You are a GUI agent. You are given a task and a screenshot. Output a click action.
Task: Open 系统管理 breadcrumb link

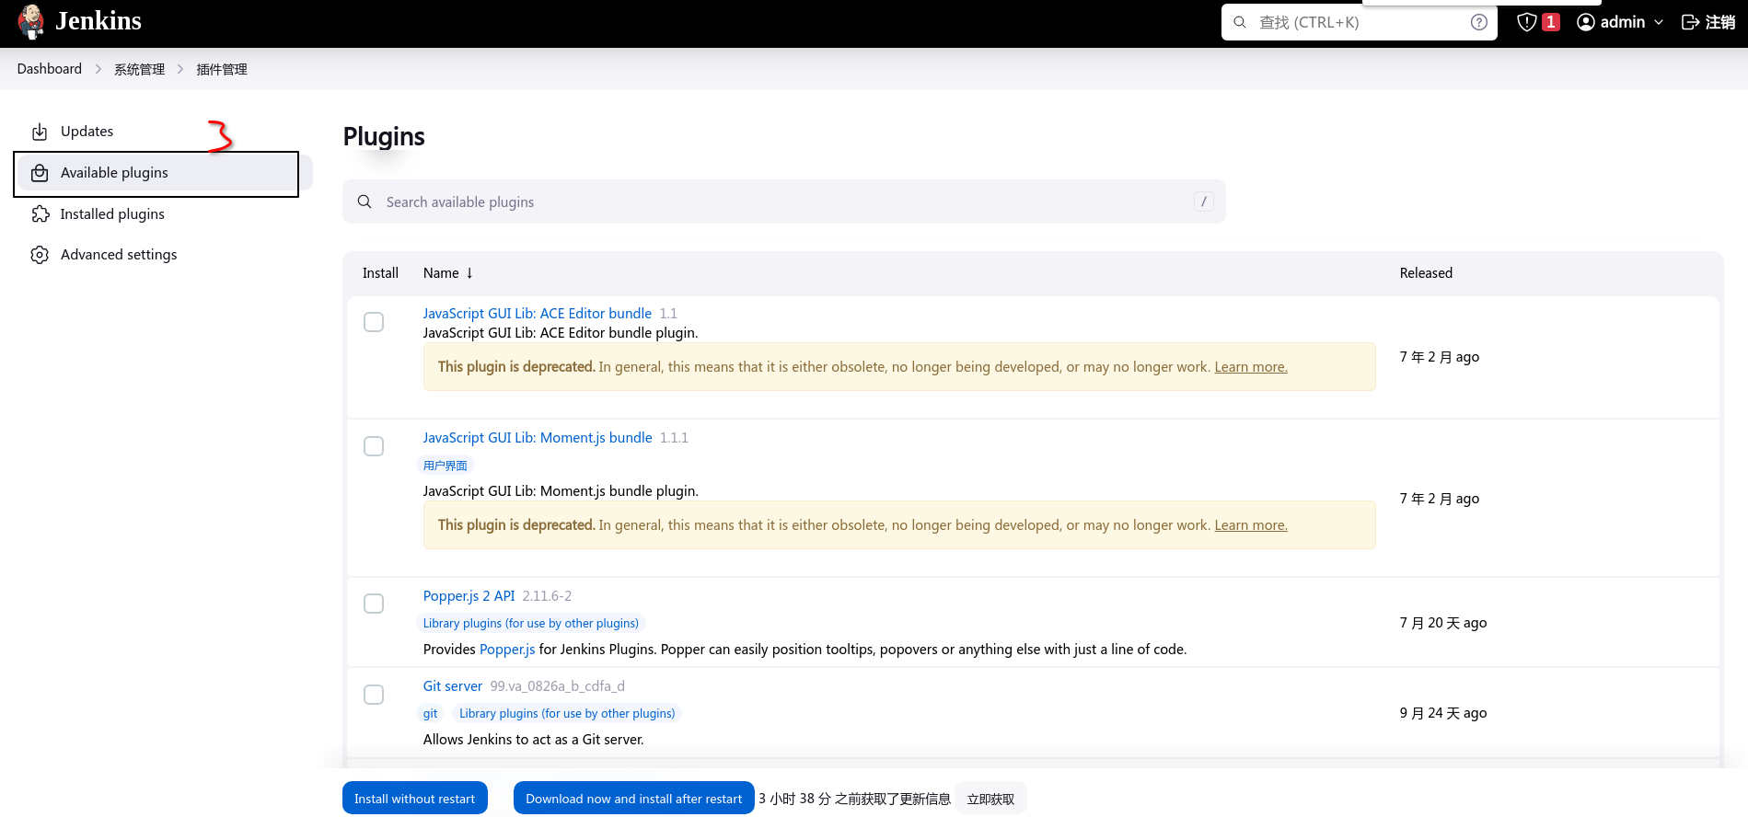(140, 69)
